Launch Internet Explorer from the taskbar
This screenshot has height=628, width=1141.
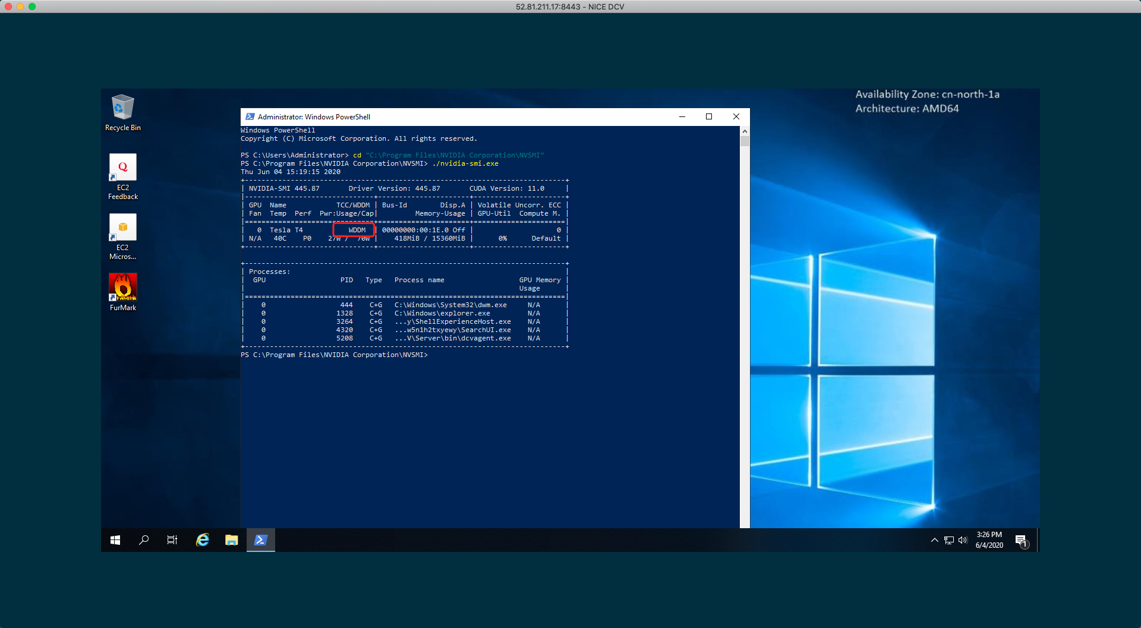[x=203, y=540]
